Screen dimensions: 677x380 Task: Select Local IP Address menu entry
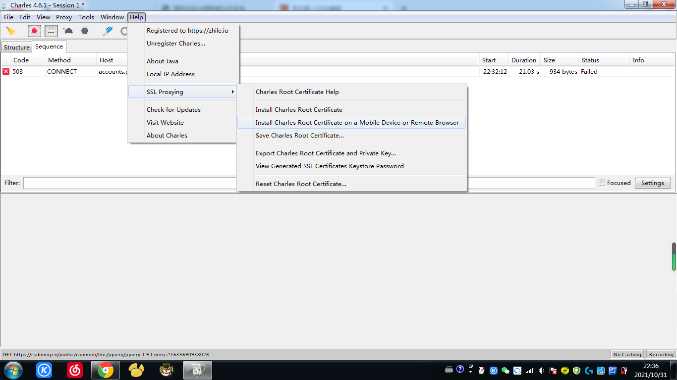pyautogui.click(x=183, y=74)
